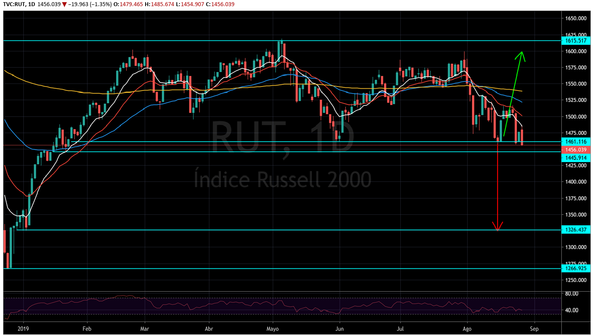This screenshot has height=336, width=593.
Task: Click the 1425.000 price axis label
Action: (x=576, y=166)
